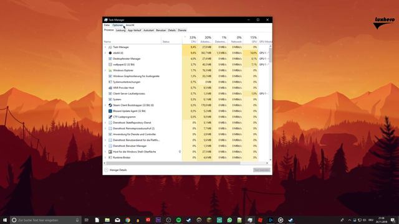The height and width of the screenshot is (224, 399).
Task: Click the wallpaper32 process icon
Action: [110, 65]
